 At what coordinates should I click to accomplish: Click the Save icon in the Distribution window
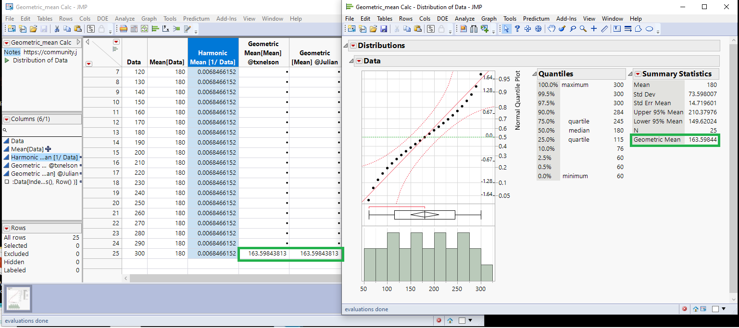click(384, 29)
